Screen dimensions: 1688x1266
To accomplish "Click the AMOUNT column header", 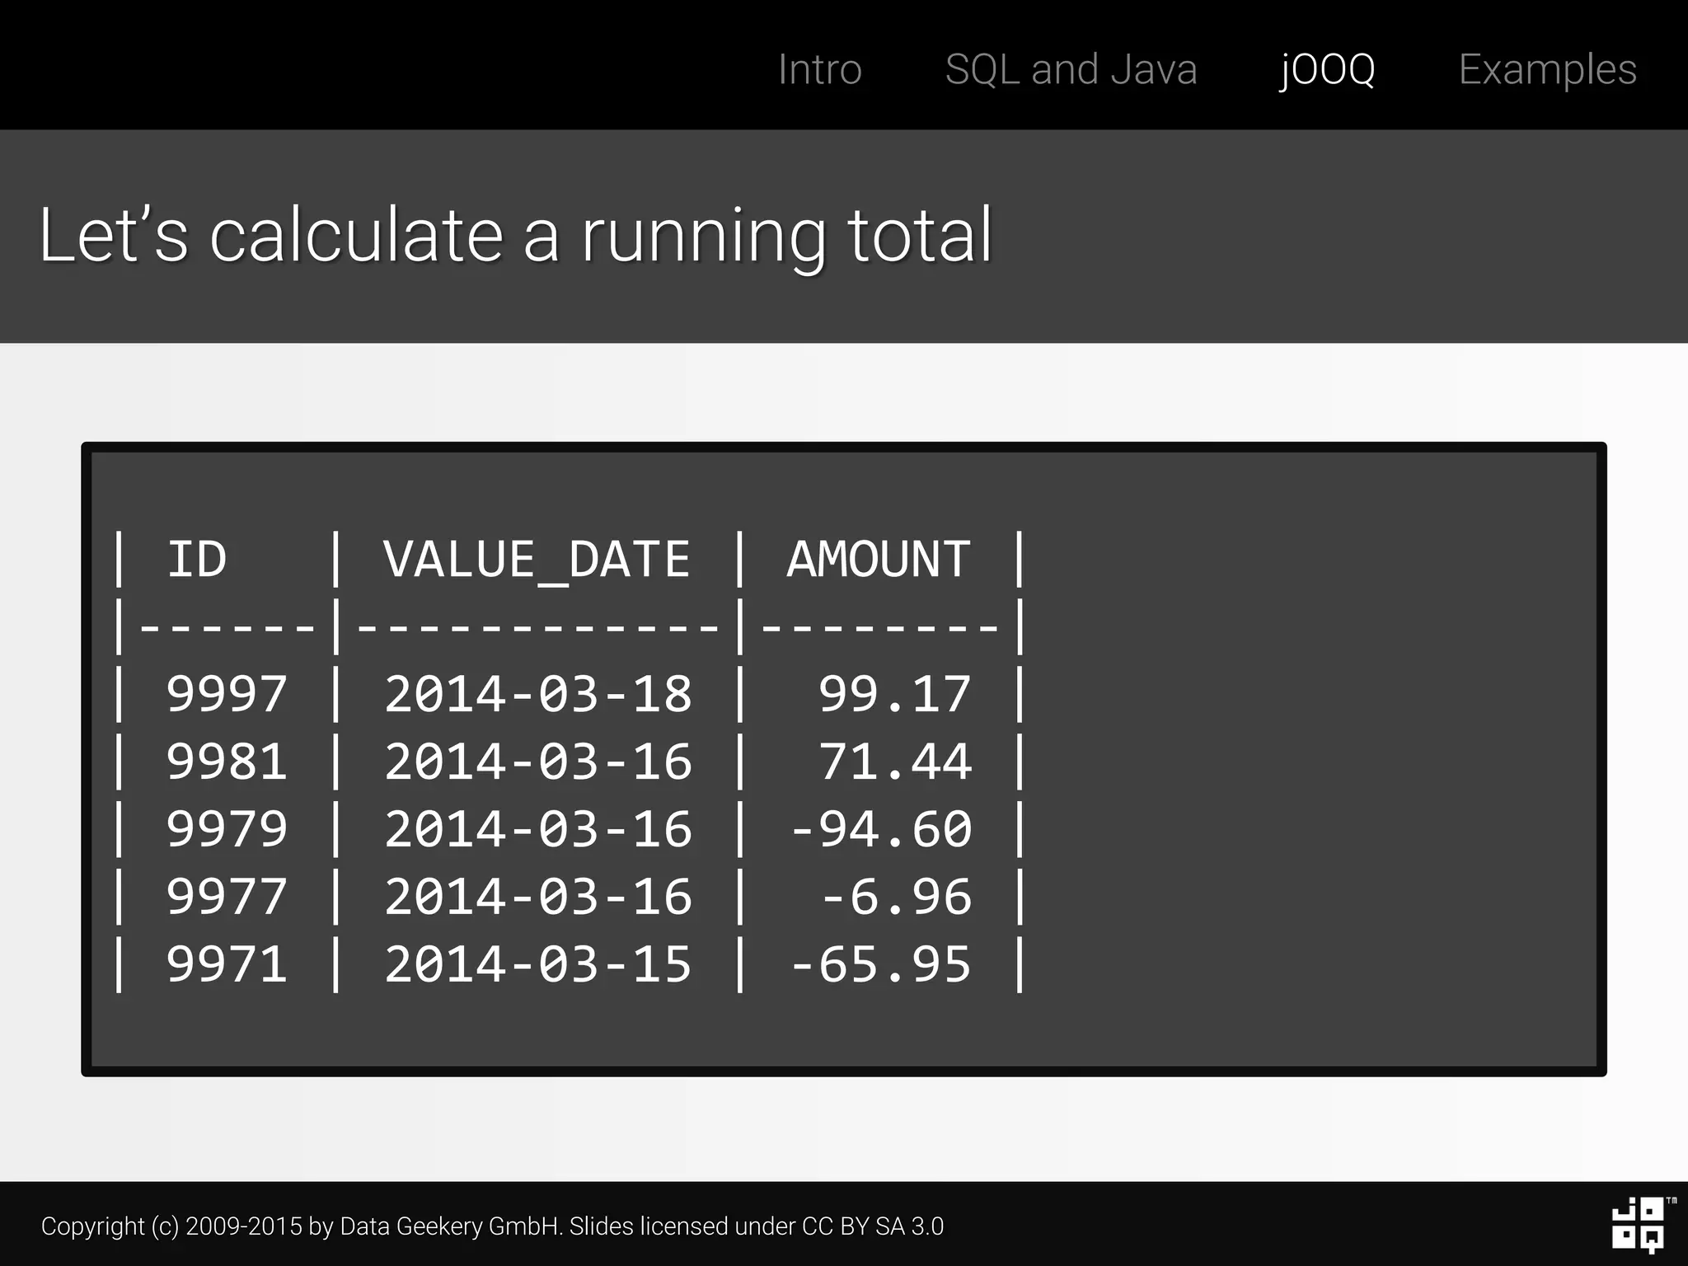I will pos(879,559).
